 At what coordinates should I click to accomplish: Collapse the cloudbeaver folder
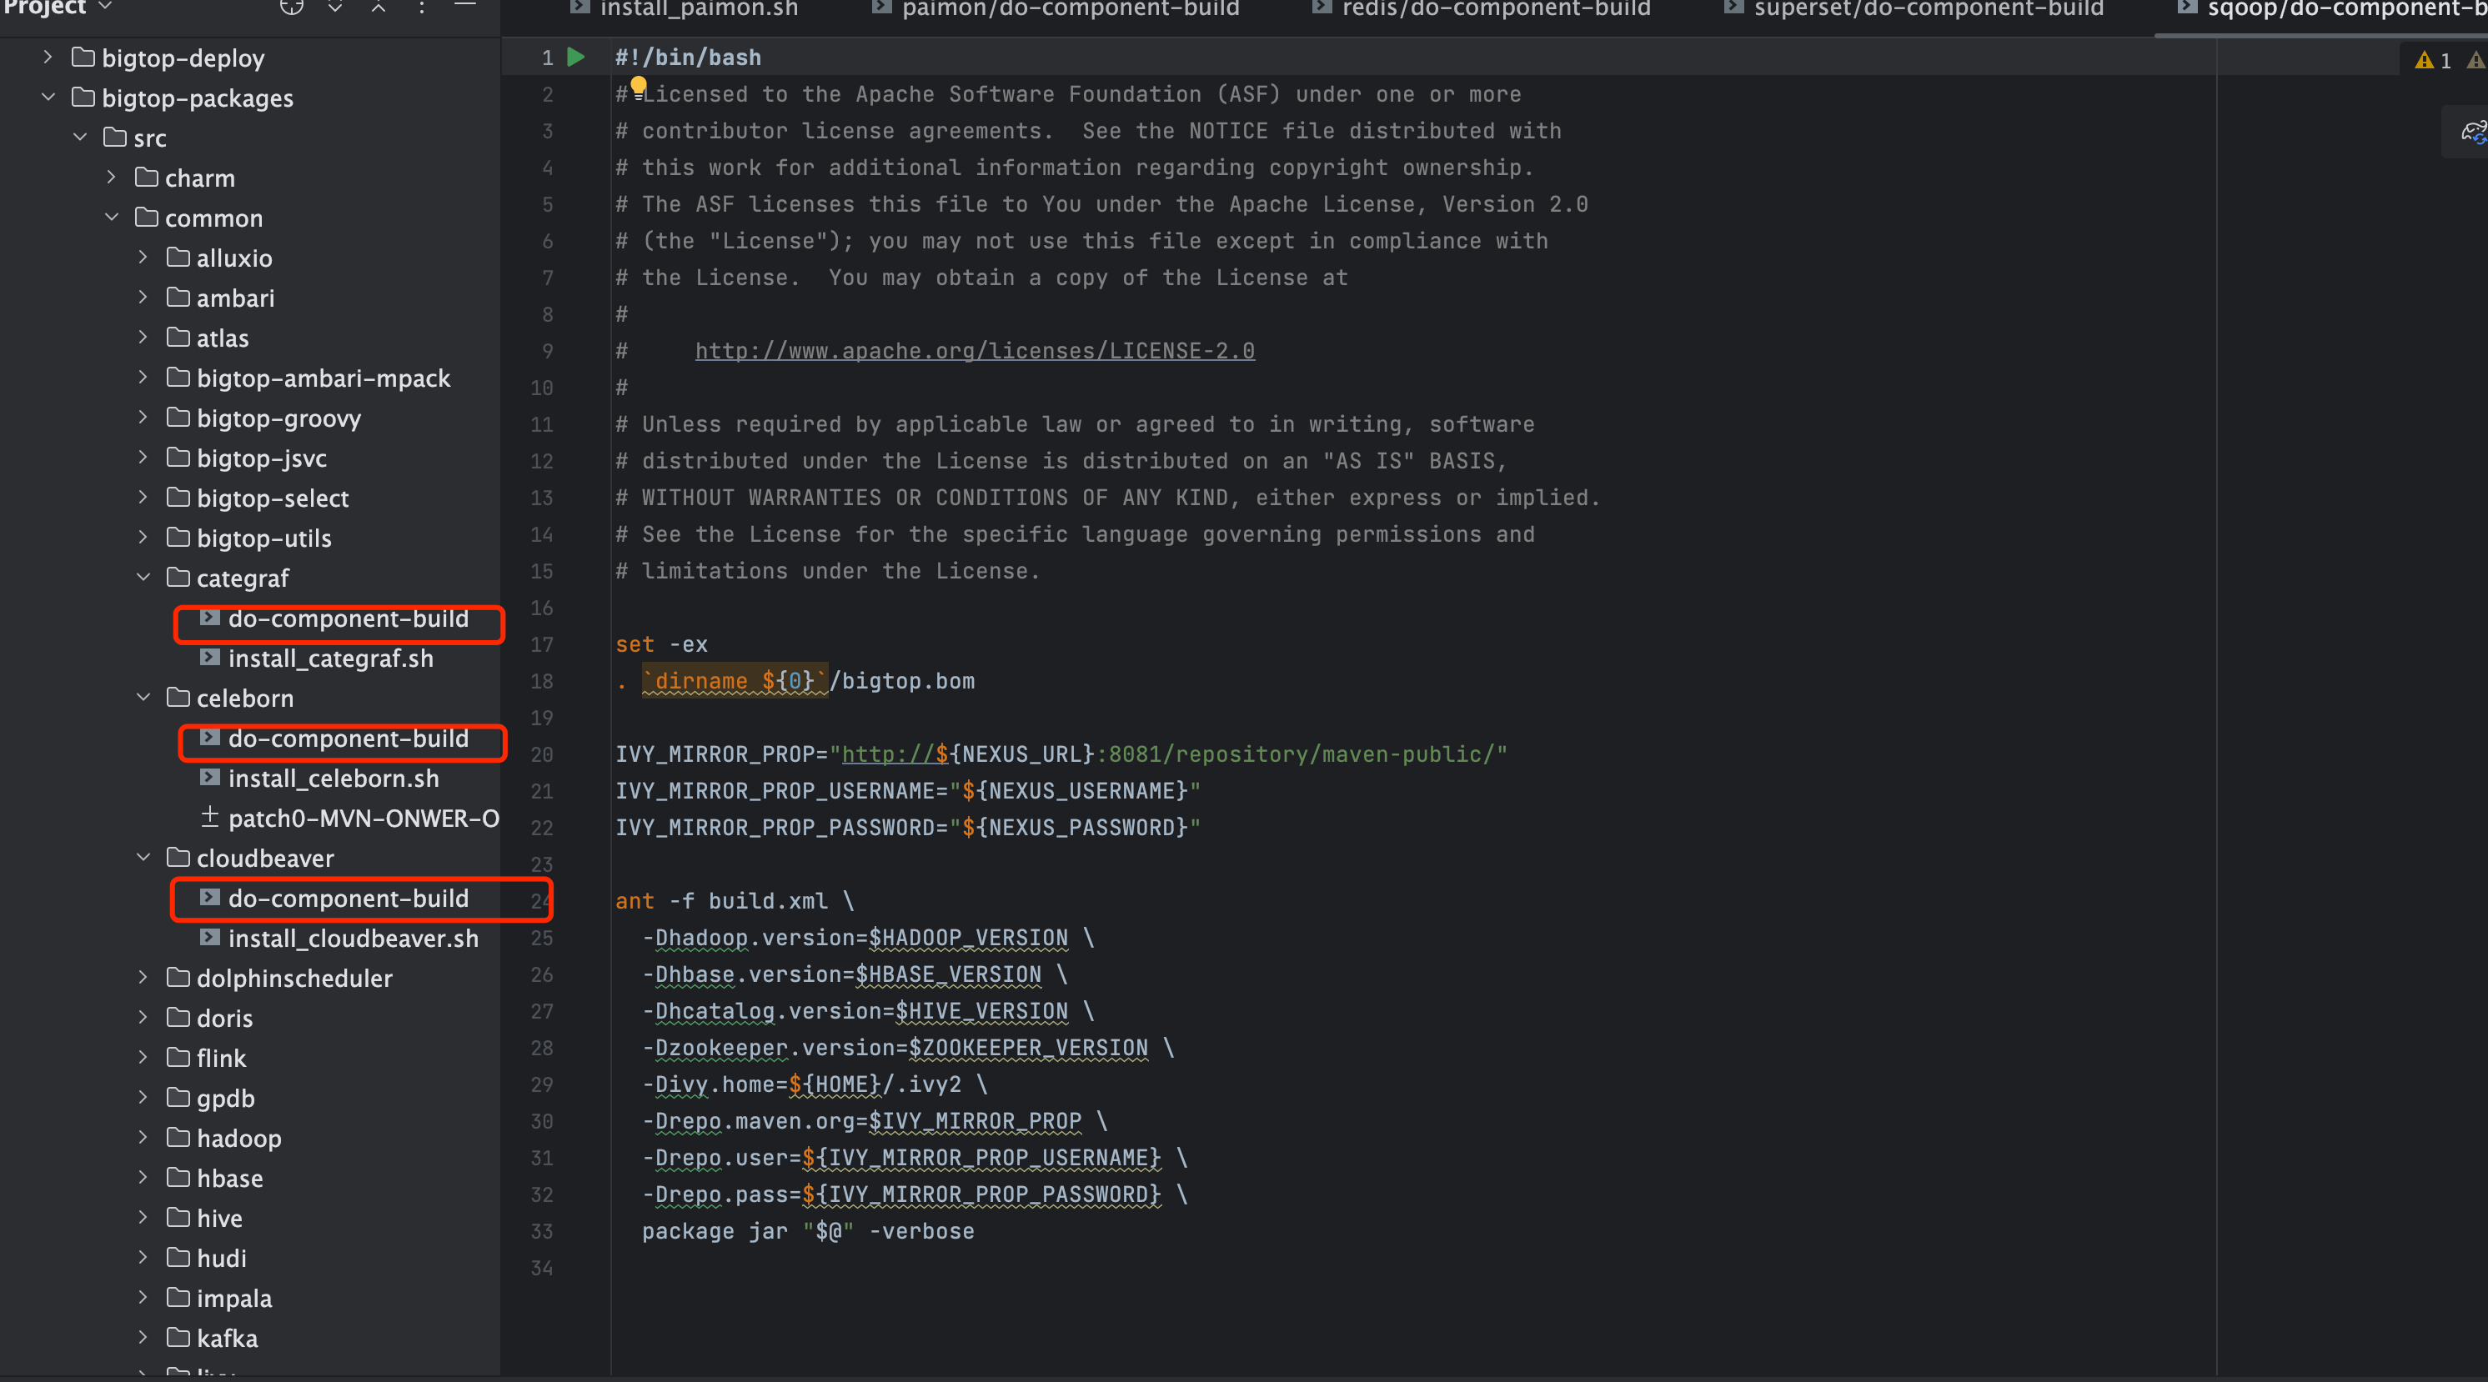(143, 858)
